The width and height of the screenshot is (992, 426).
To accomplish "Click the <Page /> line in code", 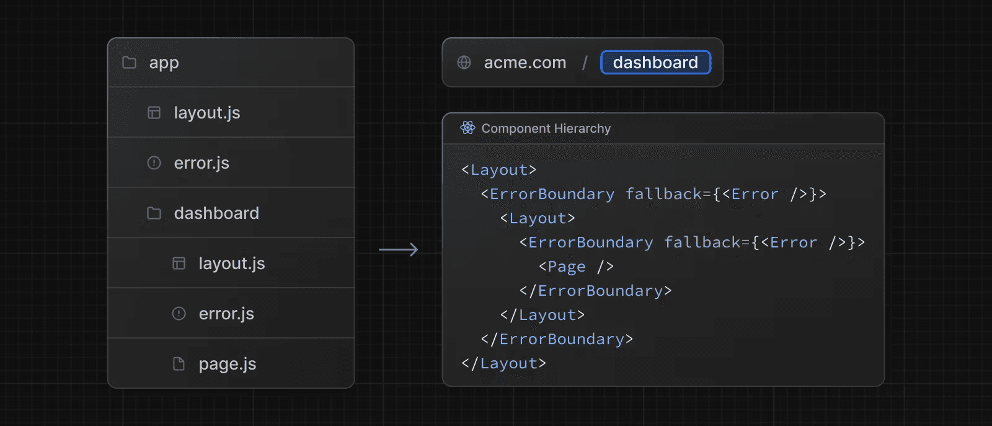I will [576, 267].
